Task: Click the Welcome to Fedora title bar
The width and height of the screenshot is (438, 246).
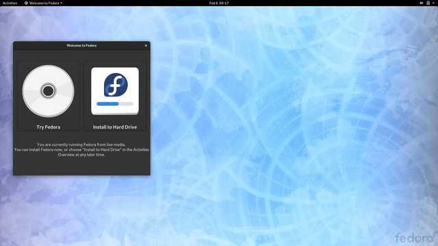Action: pos(81,46)
